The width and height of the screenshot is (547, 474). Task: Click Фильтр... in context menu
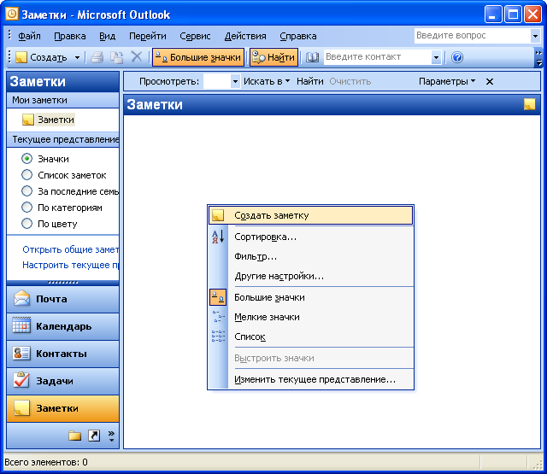pos(311,256)
